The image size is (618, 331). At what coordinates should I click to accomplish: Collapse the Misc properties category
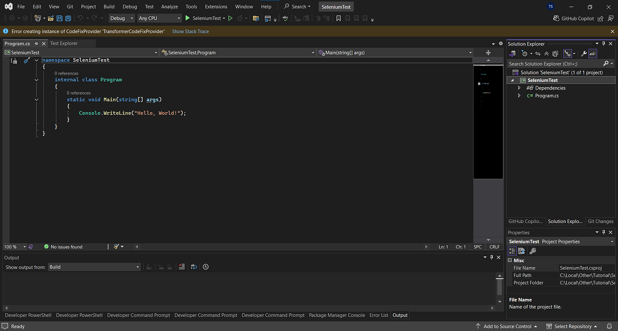pos(510,260)
